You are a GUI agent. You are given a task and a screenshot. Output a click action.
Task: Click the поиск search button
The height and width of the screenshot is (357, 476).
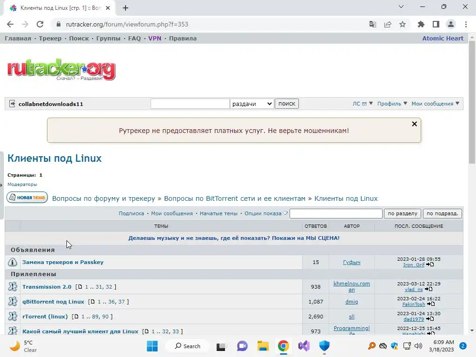coord(286,104)
